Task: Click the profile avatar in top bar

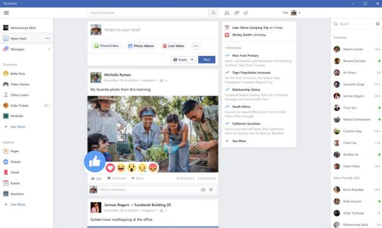Action: click(x=294, y=13)
